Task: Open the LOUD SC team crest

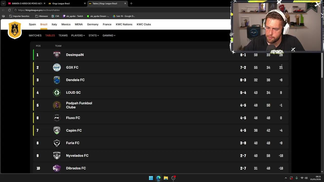Action: pos(57,93)
